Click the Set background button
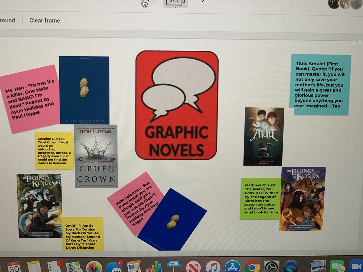 (x=8, y=21)
